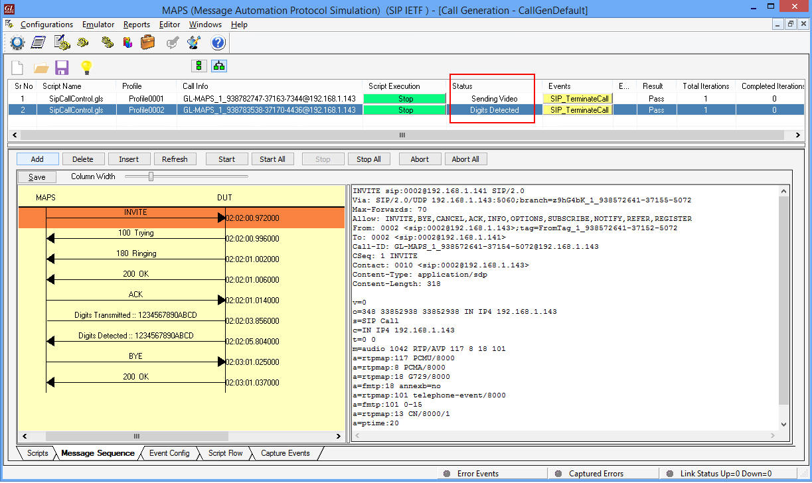Click the green hierarchy tree layout icon
Image resolution: width=812 pixels, height=483 pixels.
click(219, 66)
